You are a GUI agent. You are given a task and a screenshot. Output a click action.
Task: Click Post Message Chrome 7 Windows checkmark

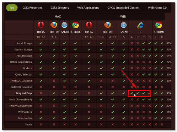[x=156, y=56]
